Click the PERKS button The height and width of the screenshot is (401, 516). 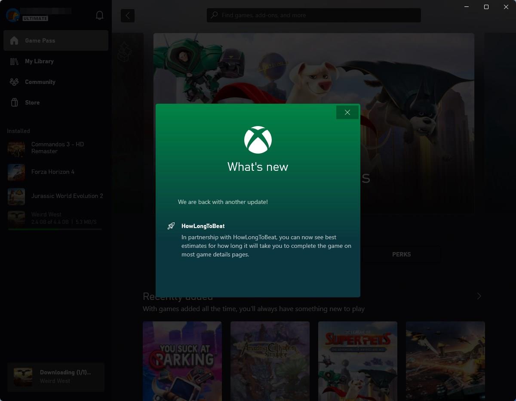click(x=401, y=254)
